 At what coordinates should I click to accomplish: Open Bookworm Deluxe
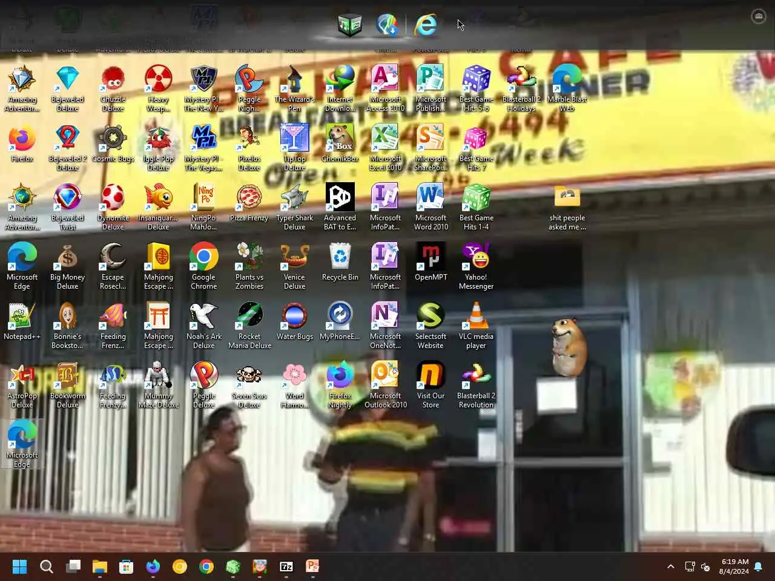(68, 386)
